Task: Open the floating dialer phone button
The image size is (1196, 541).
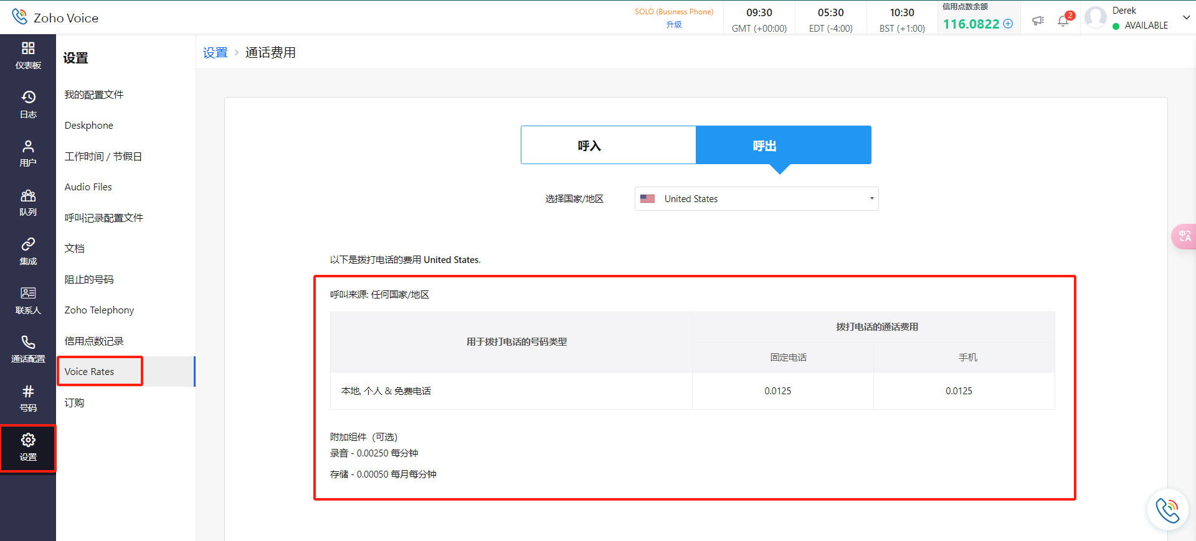Action: point(1167,510)
